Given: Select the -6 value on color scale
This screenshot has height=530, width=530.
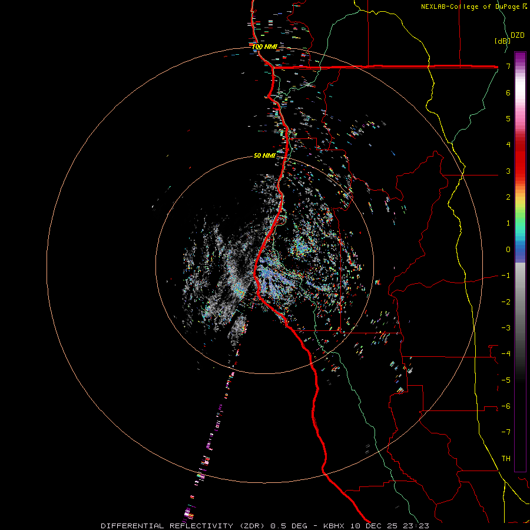Looking at the screenshot, I should tap(506, 406).
